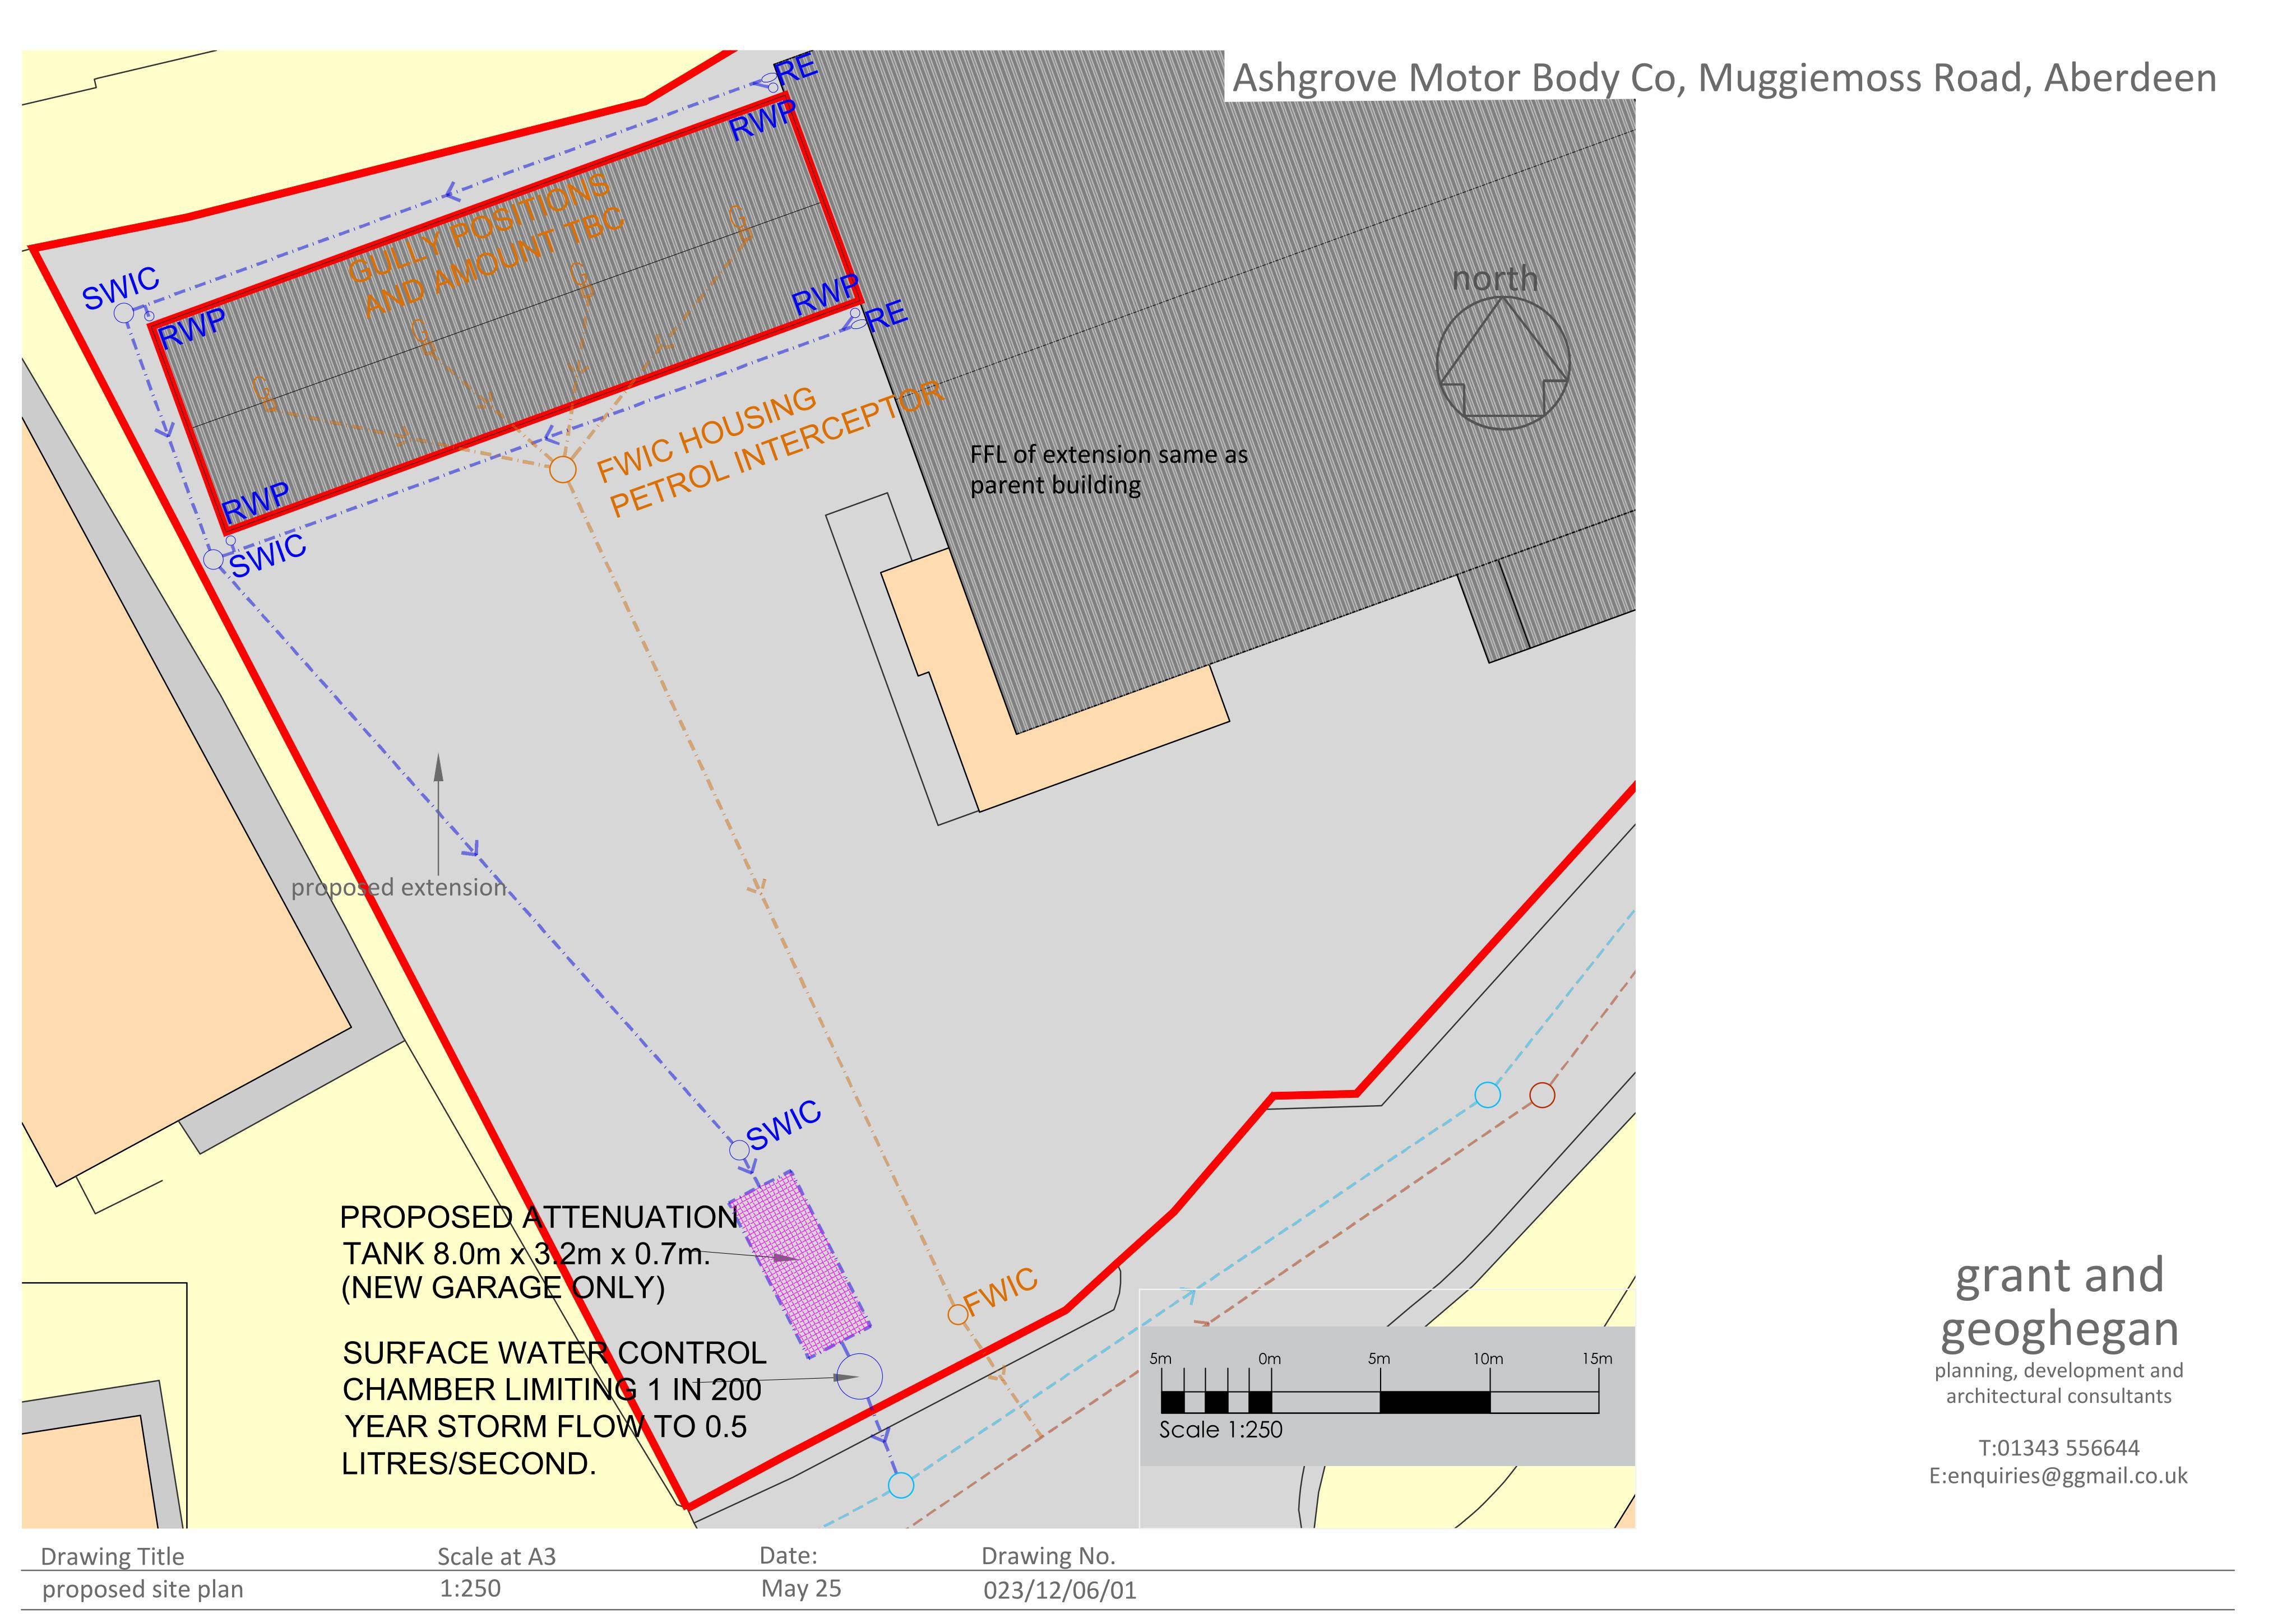The height and width of the screenshot is (1623, 2296).
Task: Click the 'north' text above compass
Action: tap(1494, 279)
